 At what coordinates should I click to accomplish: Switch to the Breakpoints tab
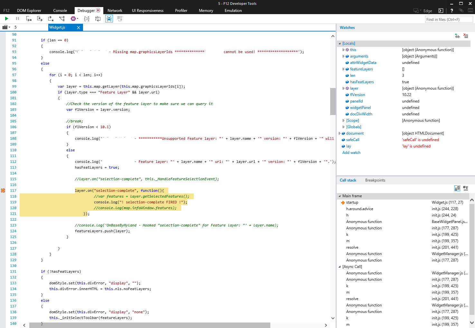[x=375, y=180]
